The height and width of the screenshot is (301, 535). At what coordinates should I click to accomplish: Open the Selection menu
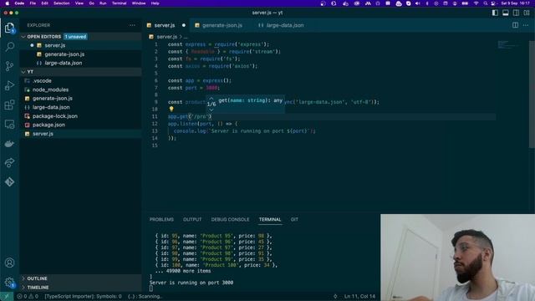coord(61,3)
